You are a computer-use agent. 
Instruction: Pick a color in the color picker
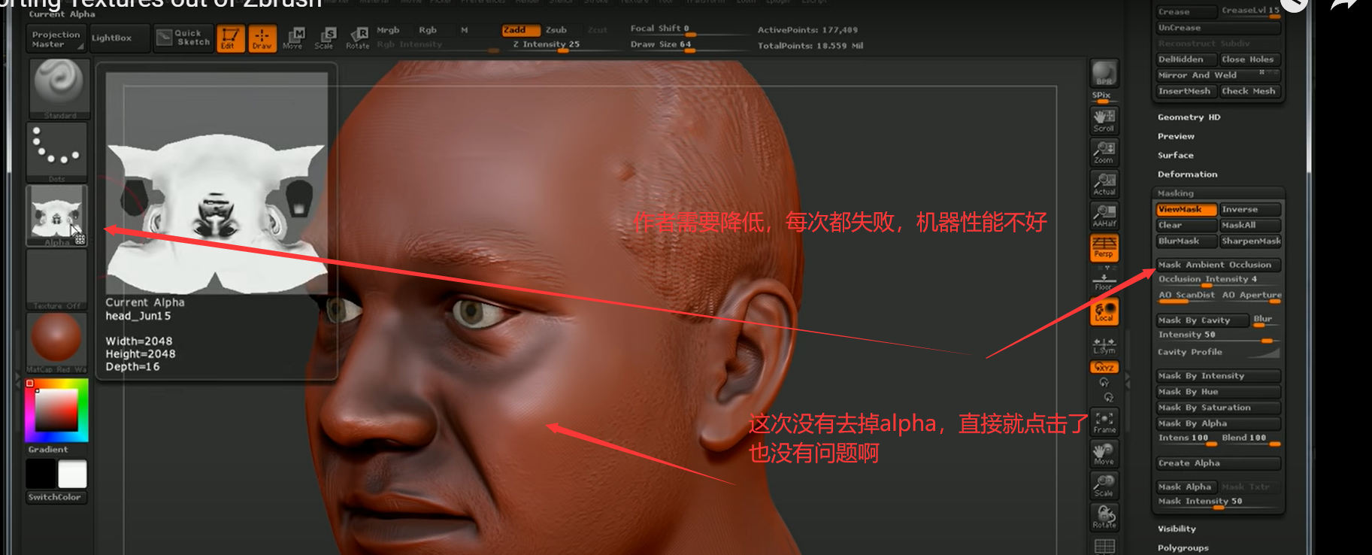tap(56, 410)
